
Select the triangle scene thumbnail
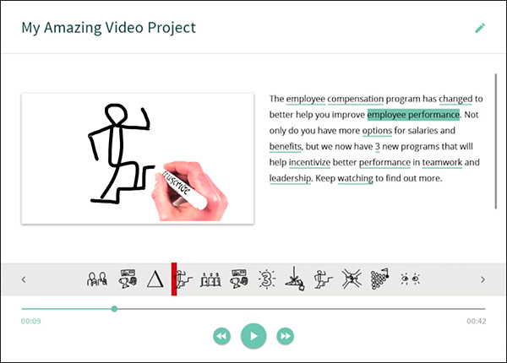[155, 279]
